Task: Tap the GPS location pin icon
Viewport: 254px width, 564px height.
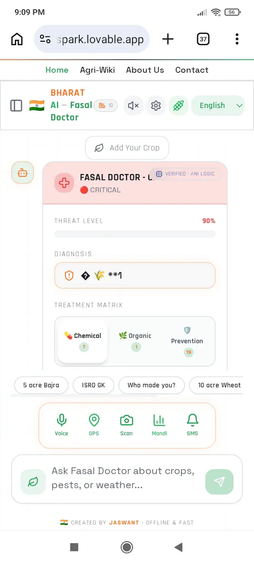Action: tap(94, 425)
